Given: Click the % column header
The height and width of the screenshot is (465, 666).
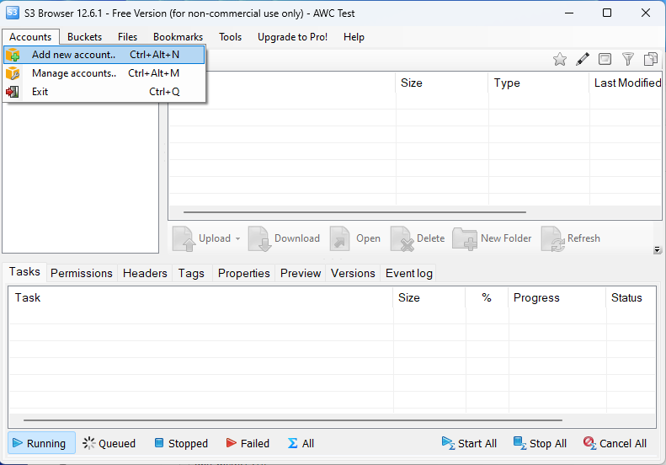Looking at the screenshot, I should [x=487, y=297].
